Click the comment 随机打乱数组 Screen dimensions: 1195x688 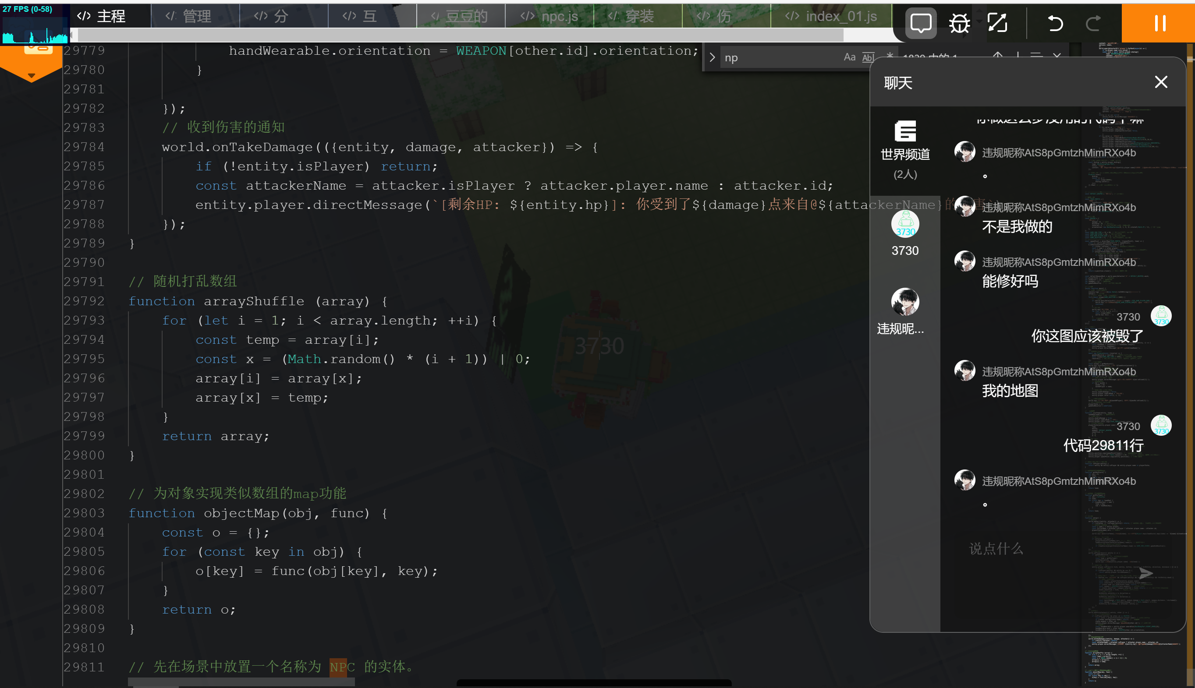tap(195, 282)
